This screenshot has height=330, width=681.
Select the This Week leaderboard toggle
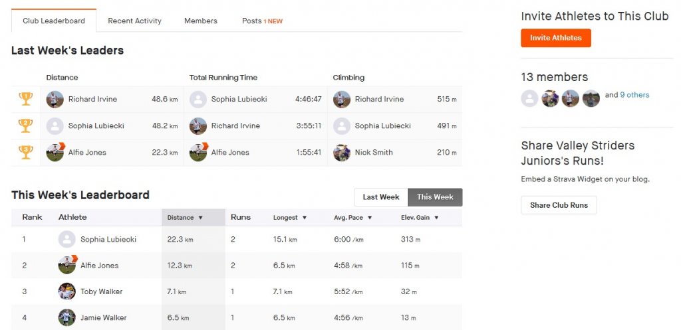pos(435,197)
